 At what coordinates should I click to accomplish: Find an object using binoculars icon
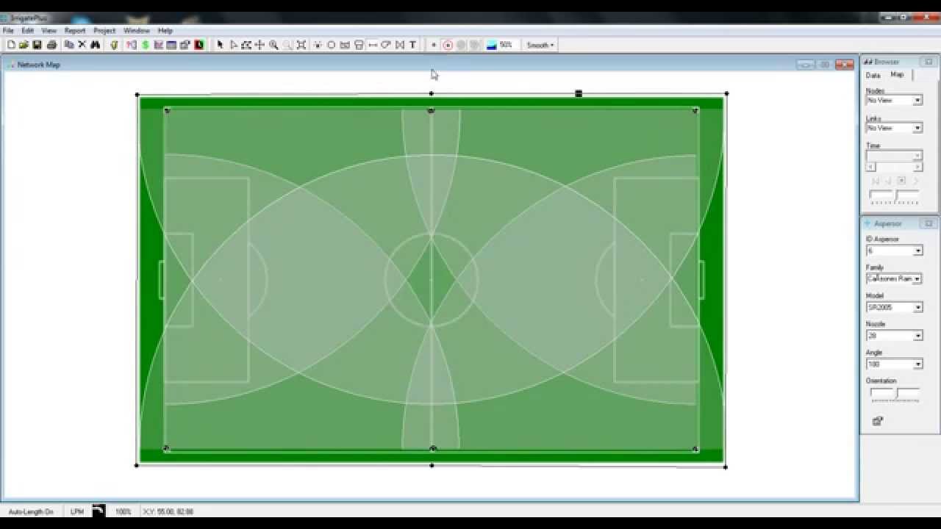(95, 45)
